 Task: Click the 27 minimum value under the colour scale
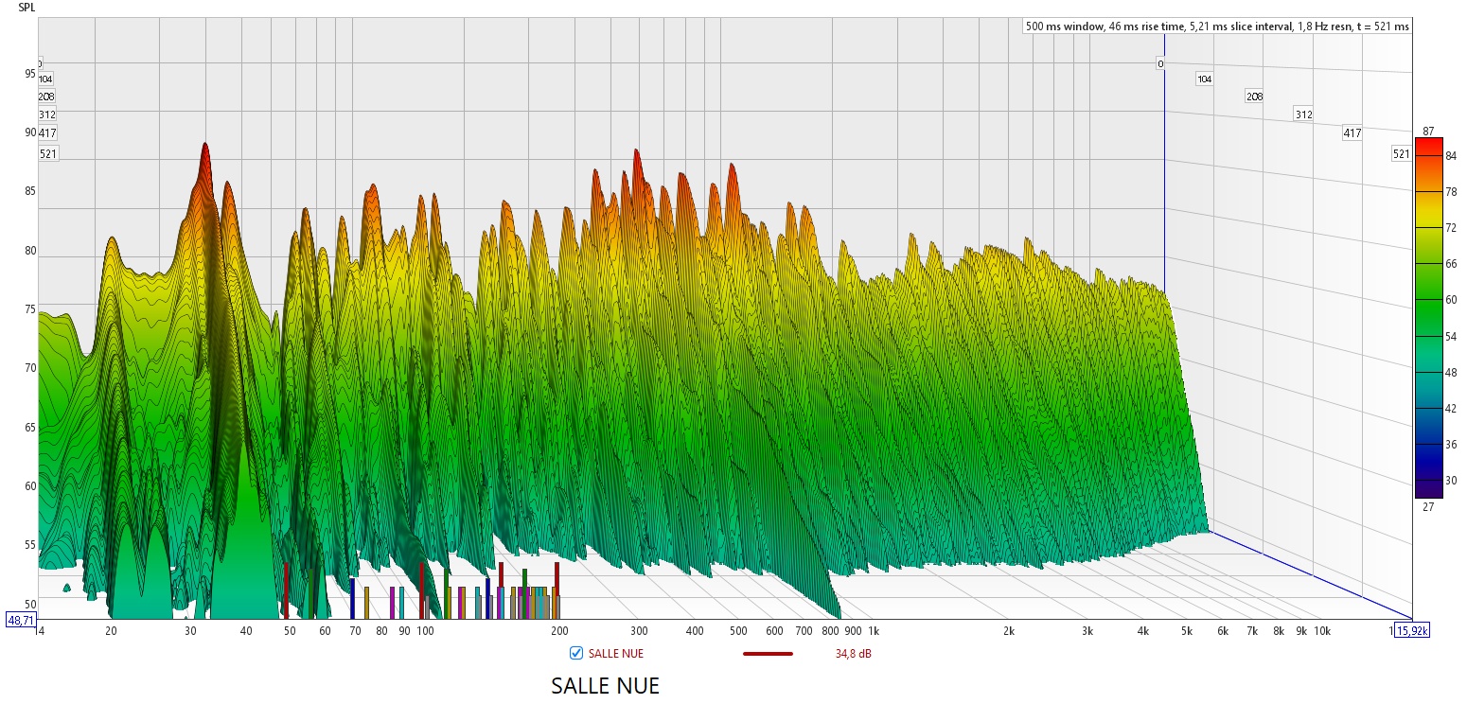1428,505
